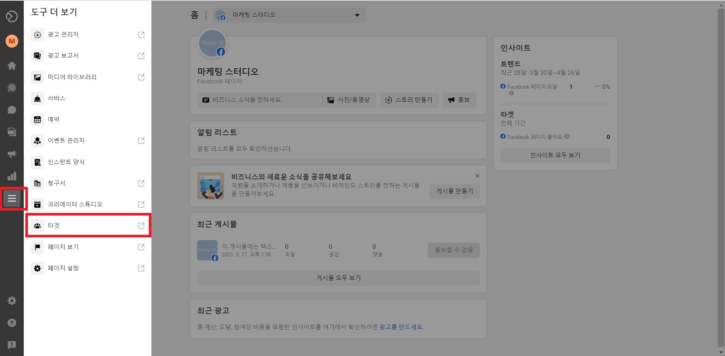This screenshot has height=356, width=725.
Task: Click 게시물 모두 보기 button
Action: tap(338, 278)
